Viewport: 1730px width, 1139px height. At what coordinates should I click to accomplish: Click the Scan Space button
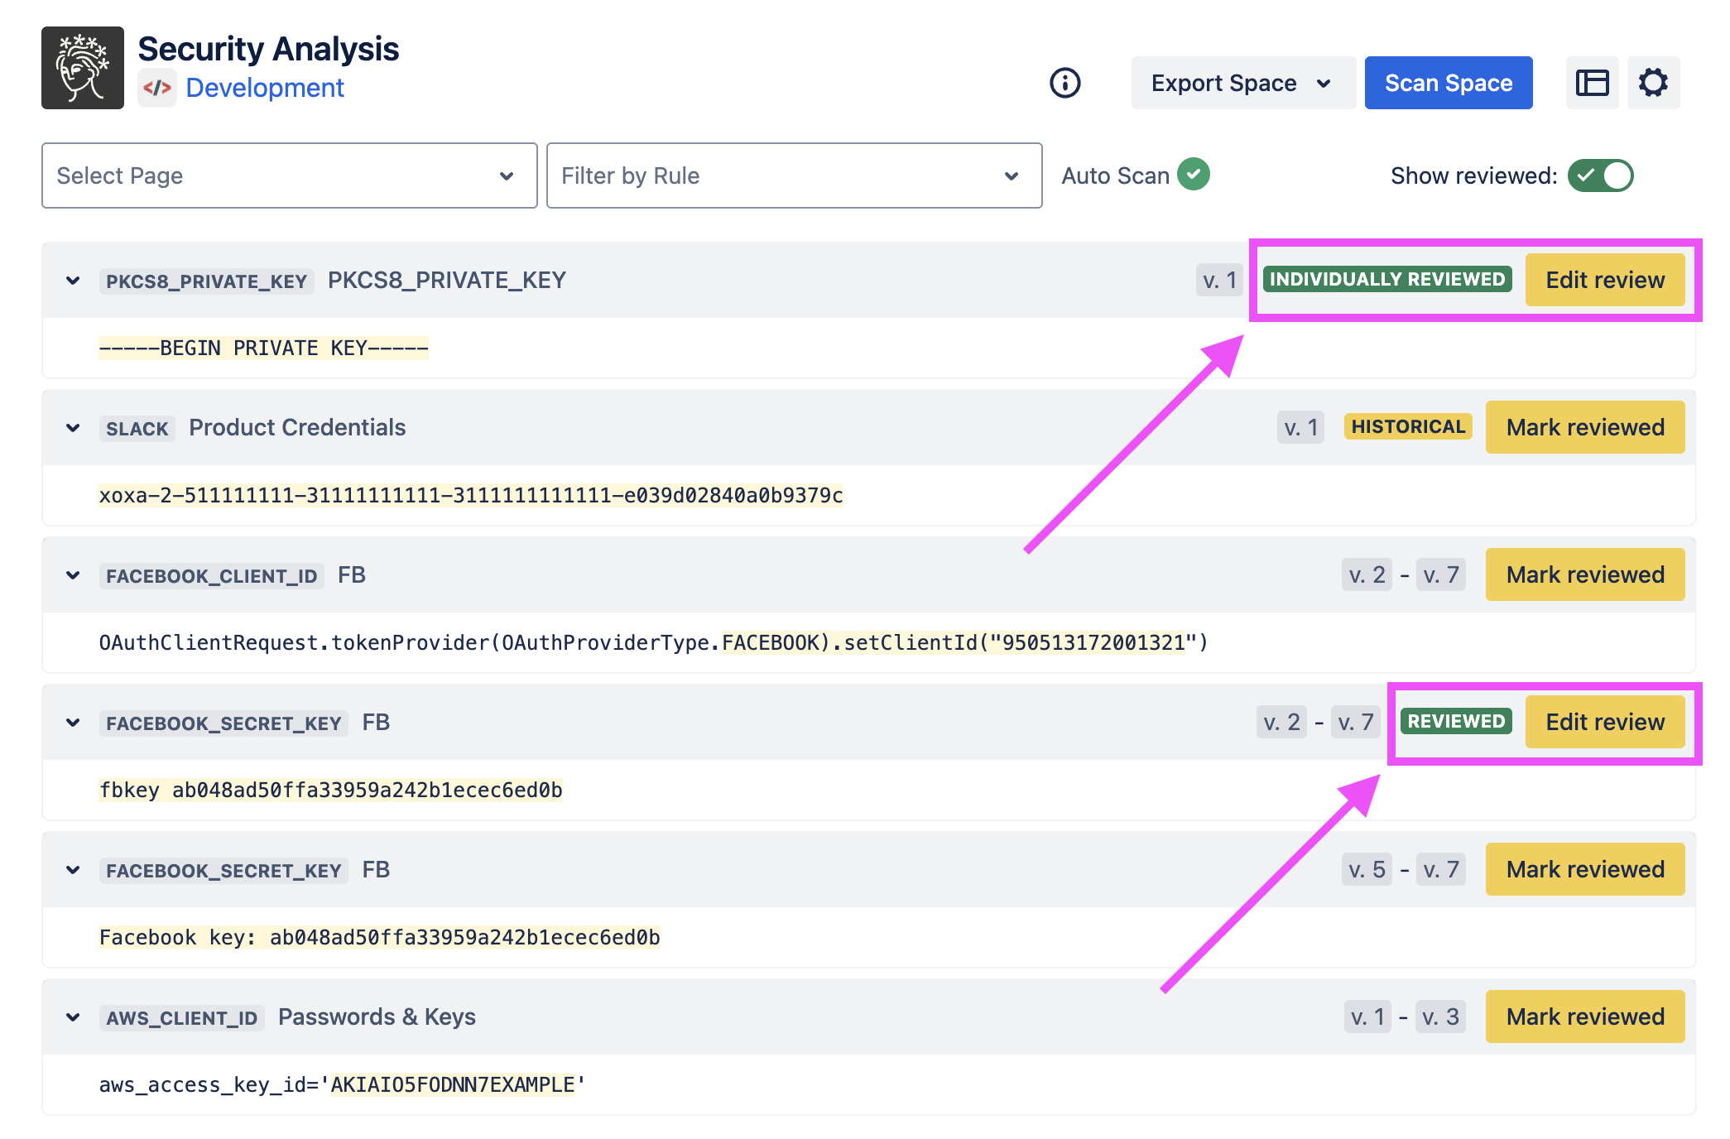point(1448,83)
